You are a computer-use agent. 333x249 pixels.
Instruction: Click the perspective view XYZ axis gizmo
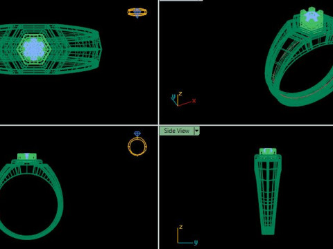pyautogui.click(x=183, y=99)
